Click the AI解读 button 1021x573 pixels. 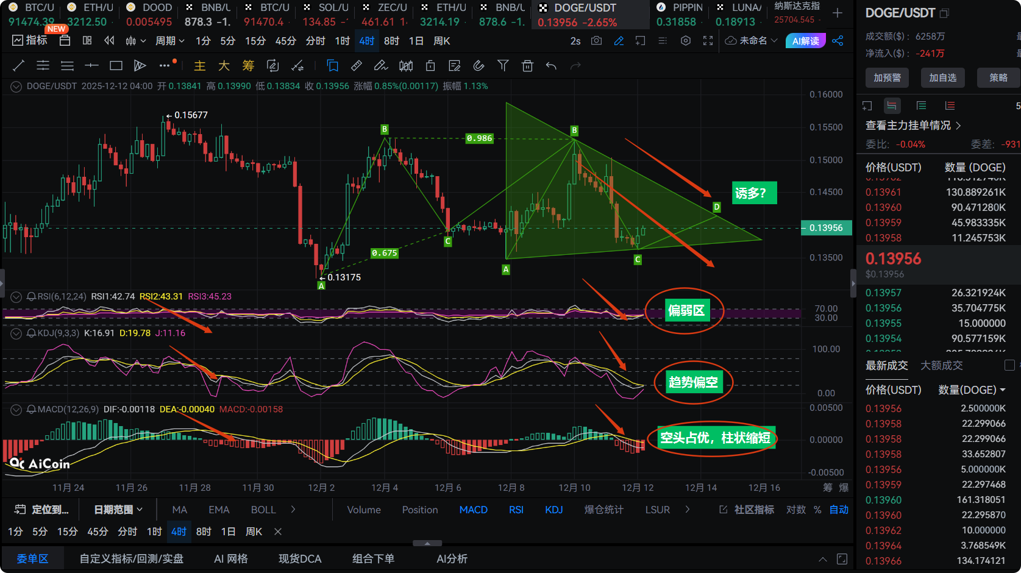[x=805, y=41]
